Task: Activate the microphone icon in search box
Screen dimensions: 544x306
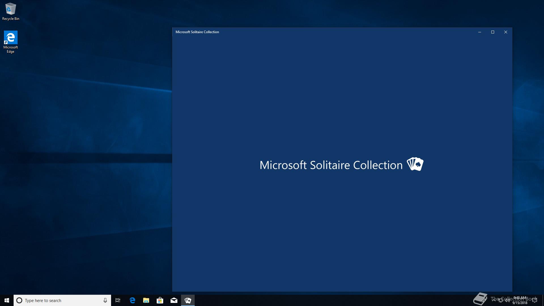Action: click(x=105, y=300)
